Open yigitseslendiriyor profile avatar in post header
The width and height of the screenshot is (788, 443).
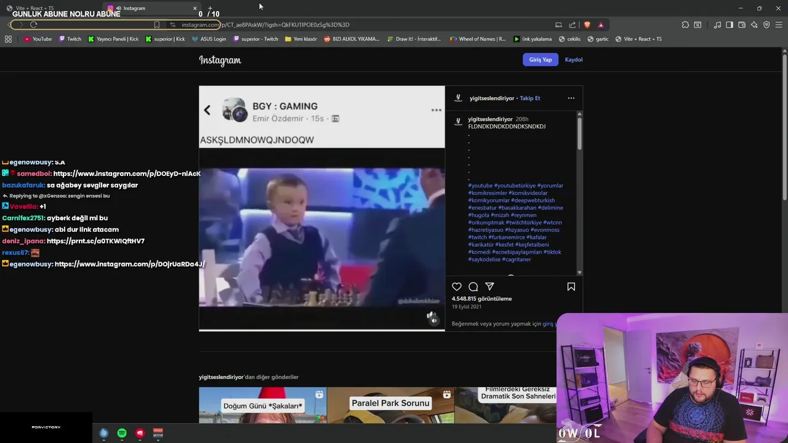pyautogui.click(x=458, y=98)
